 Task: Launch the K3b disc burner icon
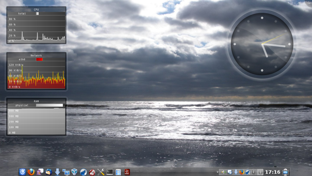pos(92,172)
